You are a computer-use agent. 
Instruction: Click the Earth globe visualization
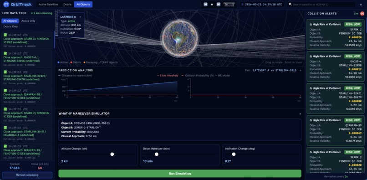[x=180, y=38]
